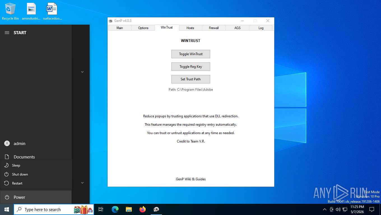Expand the upper Start menu chevron
The height and width of the screenshot is (215, 381).
[82, 72]
